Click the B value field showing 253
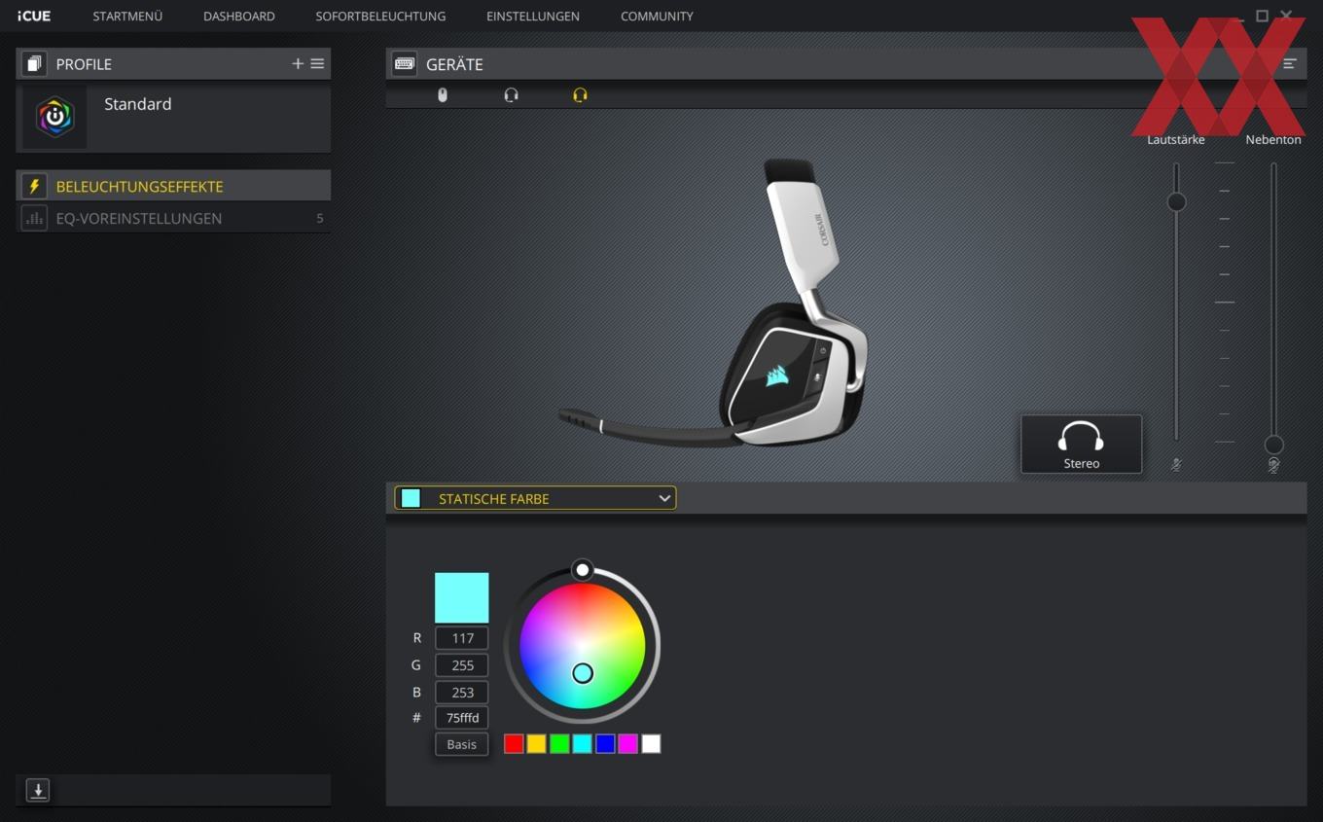 462,693
